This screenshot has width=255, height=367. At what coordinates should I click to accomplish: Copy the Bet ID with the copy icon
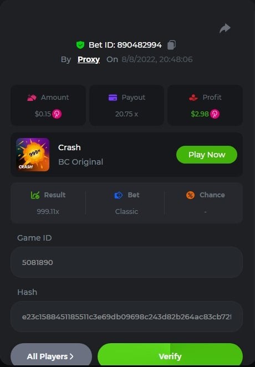coord(171,45)
